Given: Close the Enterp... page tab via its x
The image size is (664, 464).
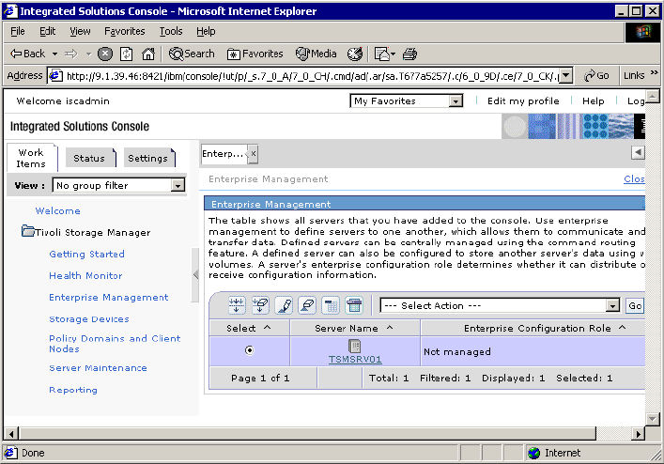Looking at the screenshot, I should pyautogui.click(x=253, y=154).
